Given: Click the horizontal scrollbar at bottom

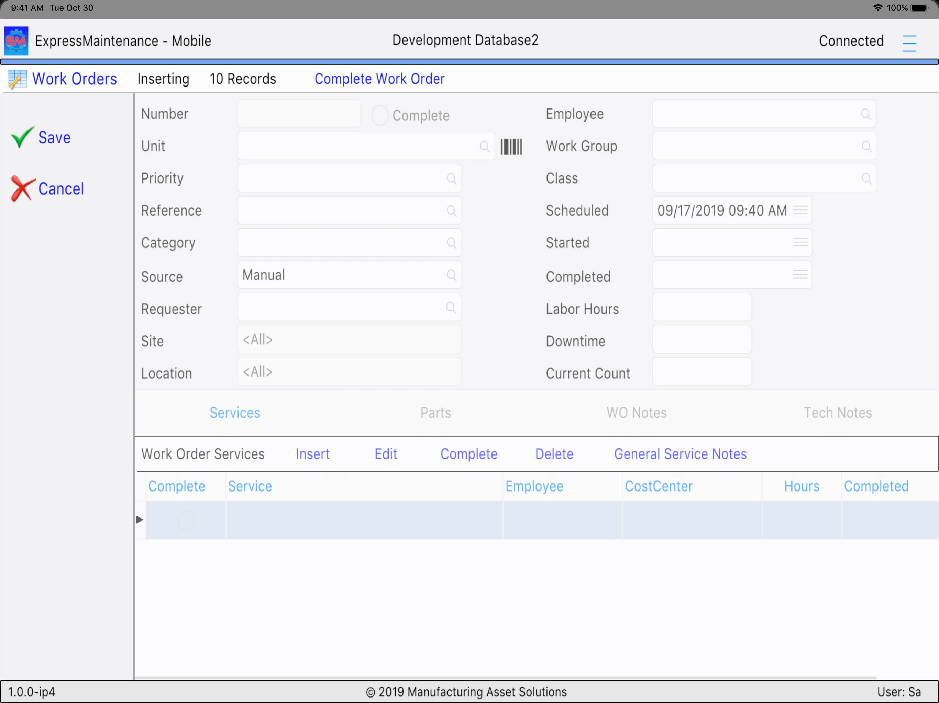Looking at the screenshot, I should point(505,677).
